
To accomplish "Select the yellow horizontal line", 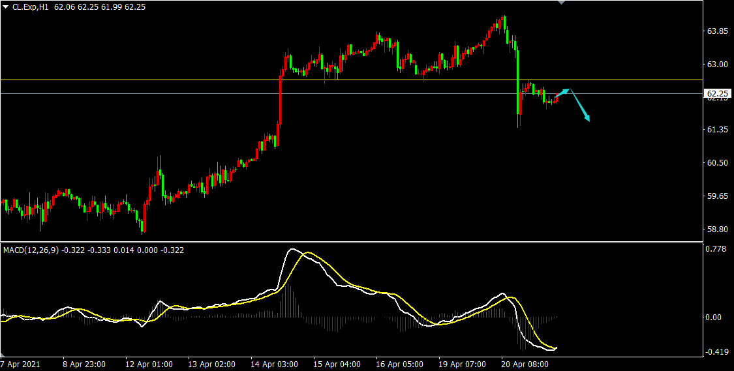I will pos(196,80).
